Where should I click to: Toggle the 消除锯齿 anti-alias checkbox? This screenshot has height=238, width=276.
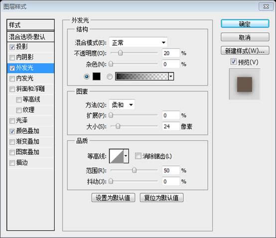pos(138,156)
